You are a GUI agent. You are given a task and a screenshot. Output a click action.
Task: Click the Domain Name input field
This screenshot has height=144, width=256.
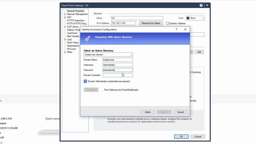[118, 60]
